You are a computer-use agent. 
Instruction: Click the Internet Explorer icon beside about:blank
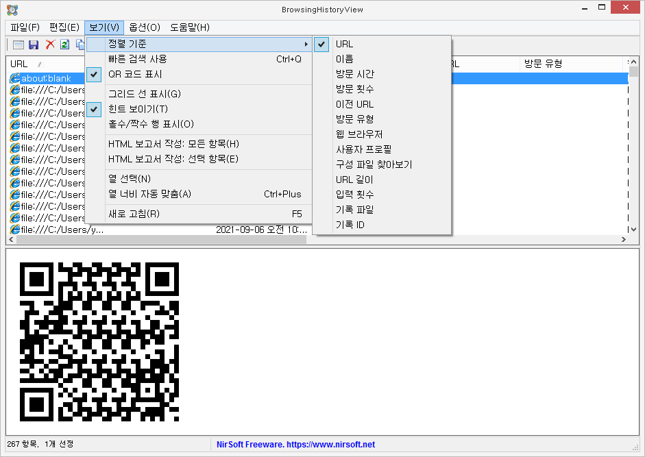[x=15, y=78]
